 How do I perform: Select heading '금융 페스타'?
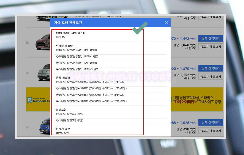[63, 77]
